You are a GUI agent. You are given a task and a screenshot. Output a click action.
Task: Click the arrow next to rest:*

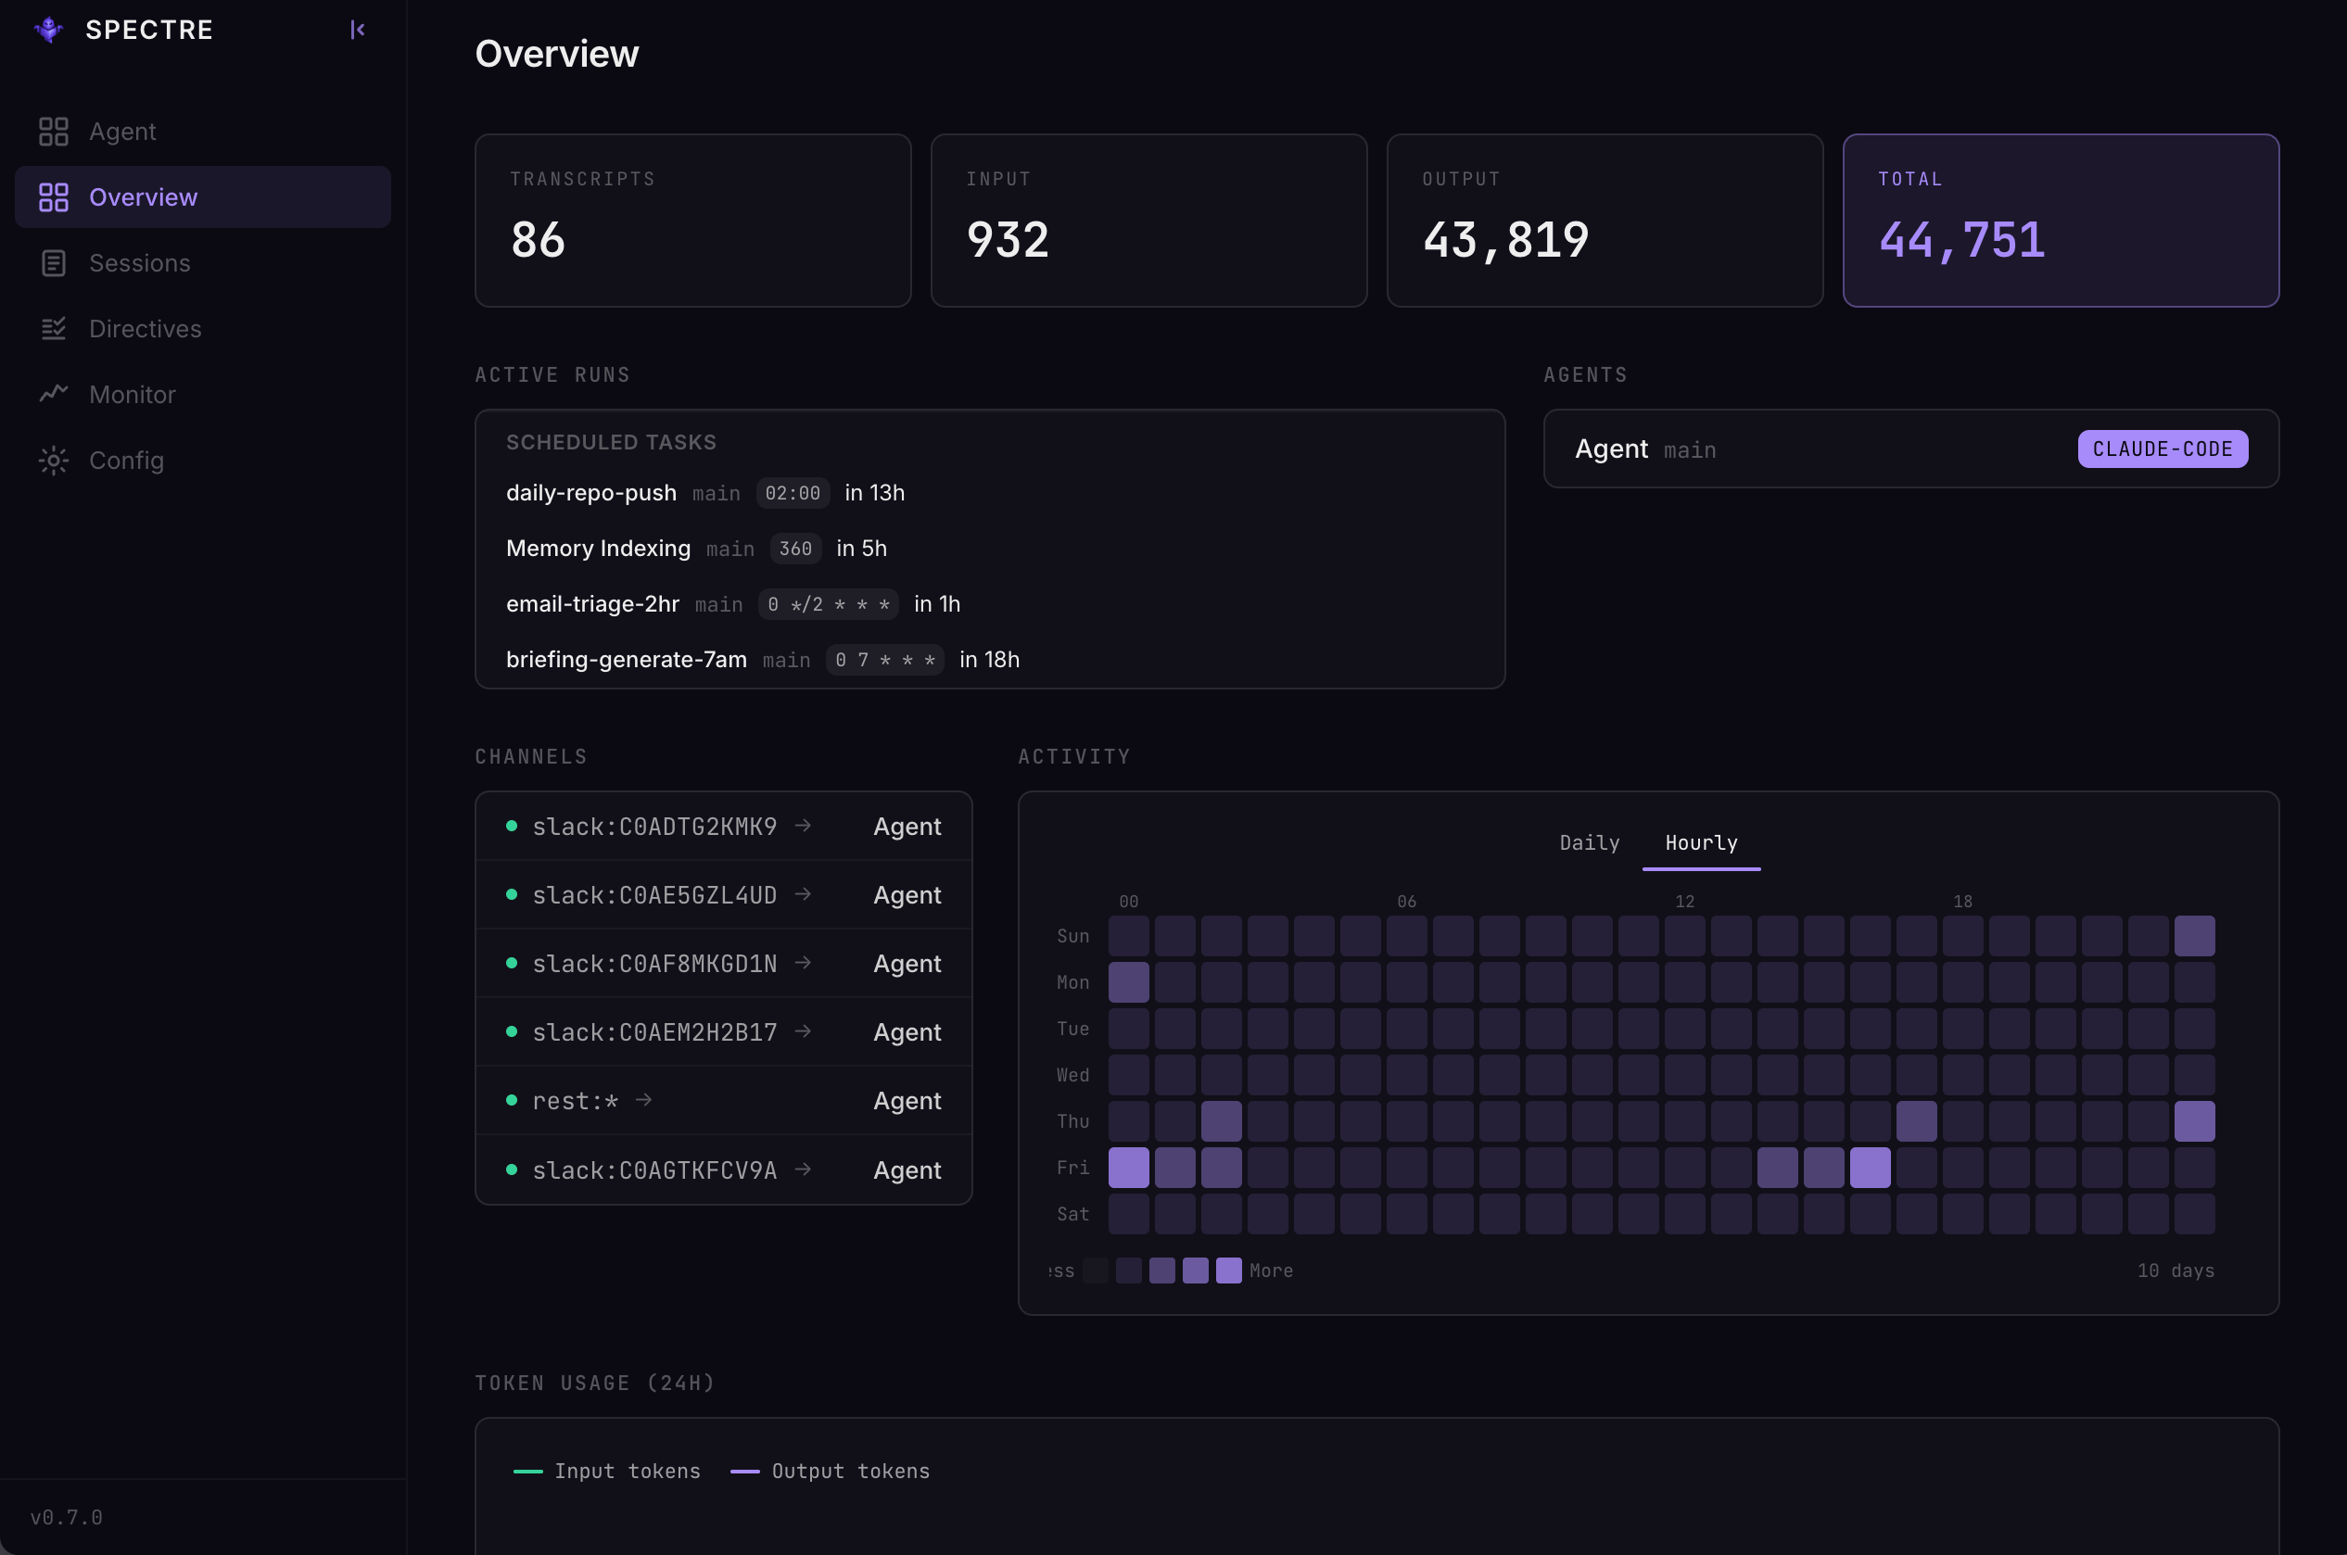[x=644, y=1100]
